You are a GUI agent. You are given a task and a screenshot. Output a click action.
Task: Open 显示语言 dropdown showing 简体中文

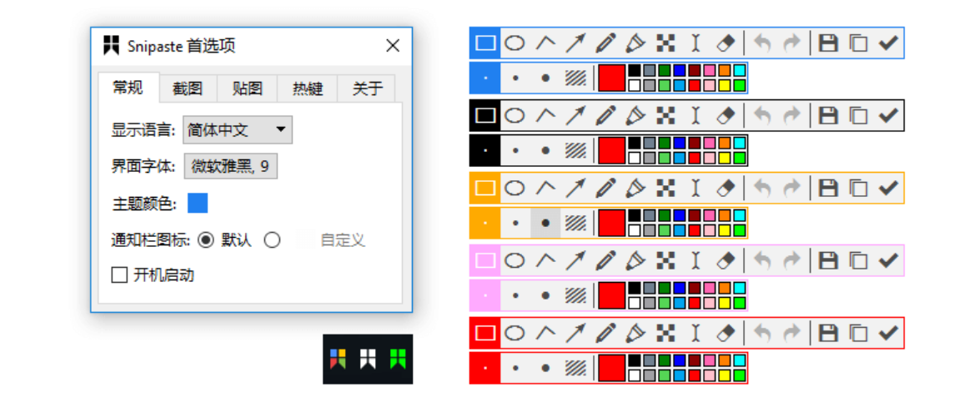[x=238, y=130]
